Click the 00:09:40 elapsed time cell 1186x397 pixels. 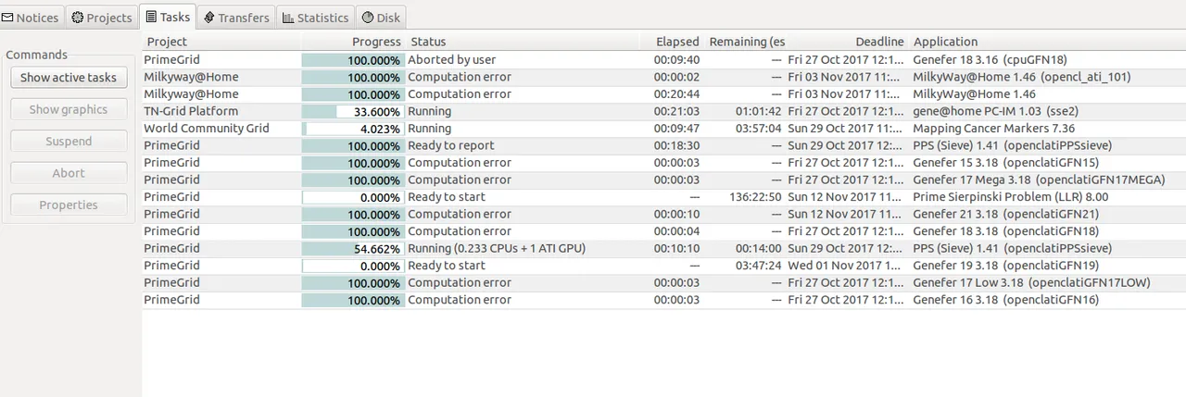pos(676,60)
